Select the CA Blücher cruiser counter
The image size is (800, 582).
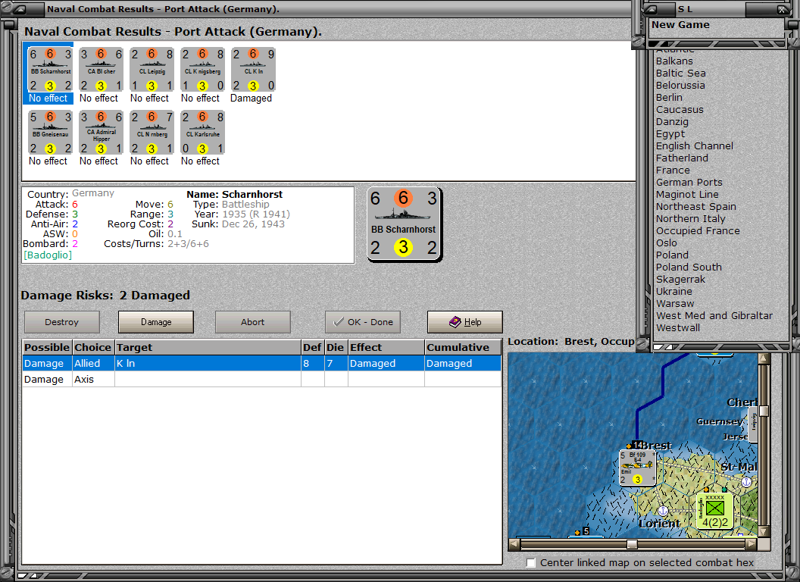[101, 70]
